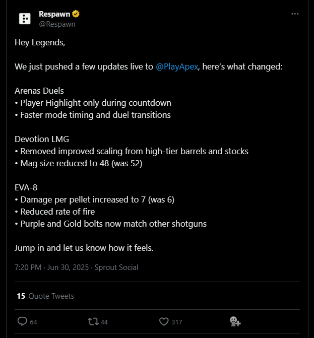This screenshot has height=338, width=314.
Task: Open the three-dot more options menu
Action: point(295,14)
